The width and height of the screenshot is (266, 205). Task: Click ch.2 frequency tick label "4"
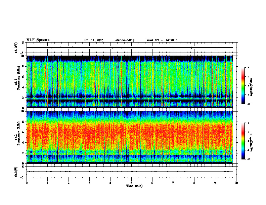pos(24,143)
